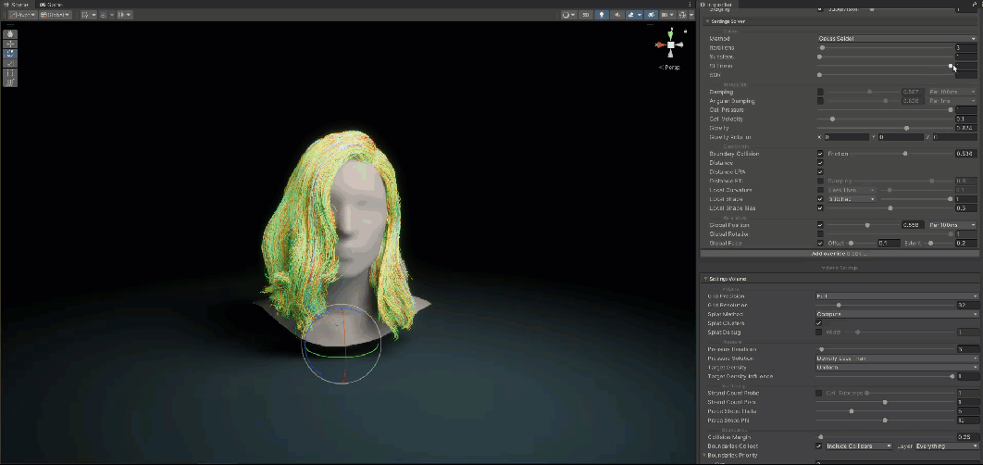Click the Add override button
The image size is (983, 465).
(x=838, y=253)
